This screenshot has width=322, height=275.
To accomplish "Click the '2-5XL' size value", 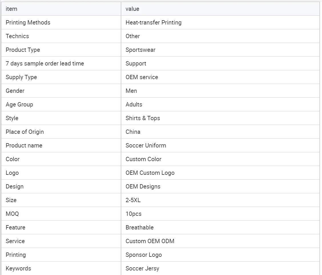I will click(x=133, y=200).
